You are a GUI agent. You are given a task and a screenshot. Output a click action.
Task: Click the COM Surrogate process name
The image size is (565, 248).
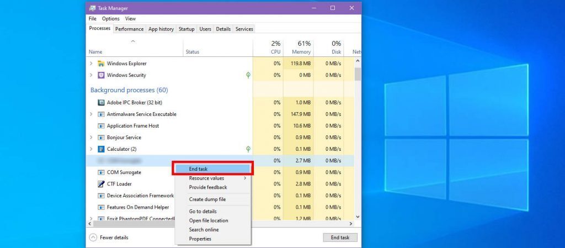(124, 172)
